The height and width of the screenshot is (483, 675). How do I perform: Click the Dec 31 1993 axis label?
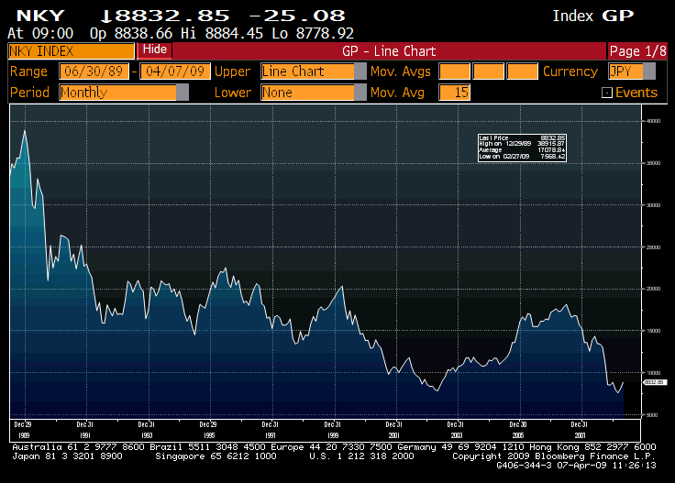click(147, 430)
